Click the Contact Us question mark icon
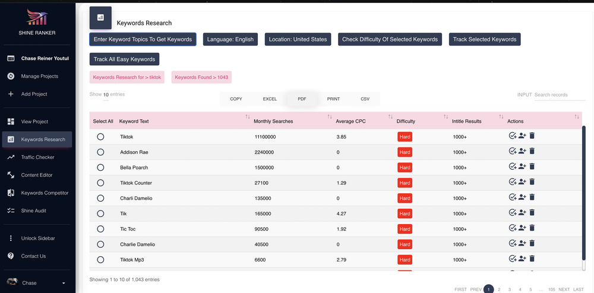Screen dimensions: 594x293 coord(11,256)
